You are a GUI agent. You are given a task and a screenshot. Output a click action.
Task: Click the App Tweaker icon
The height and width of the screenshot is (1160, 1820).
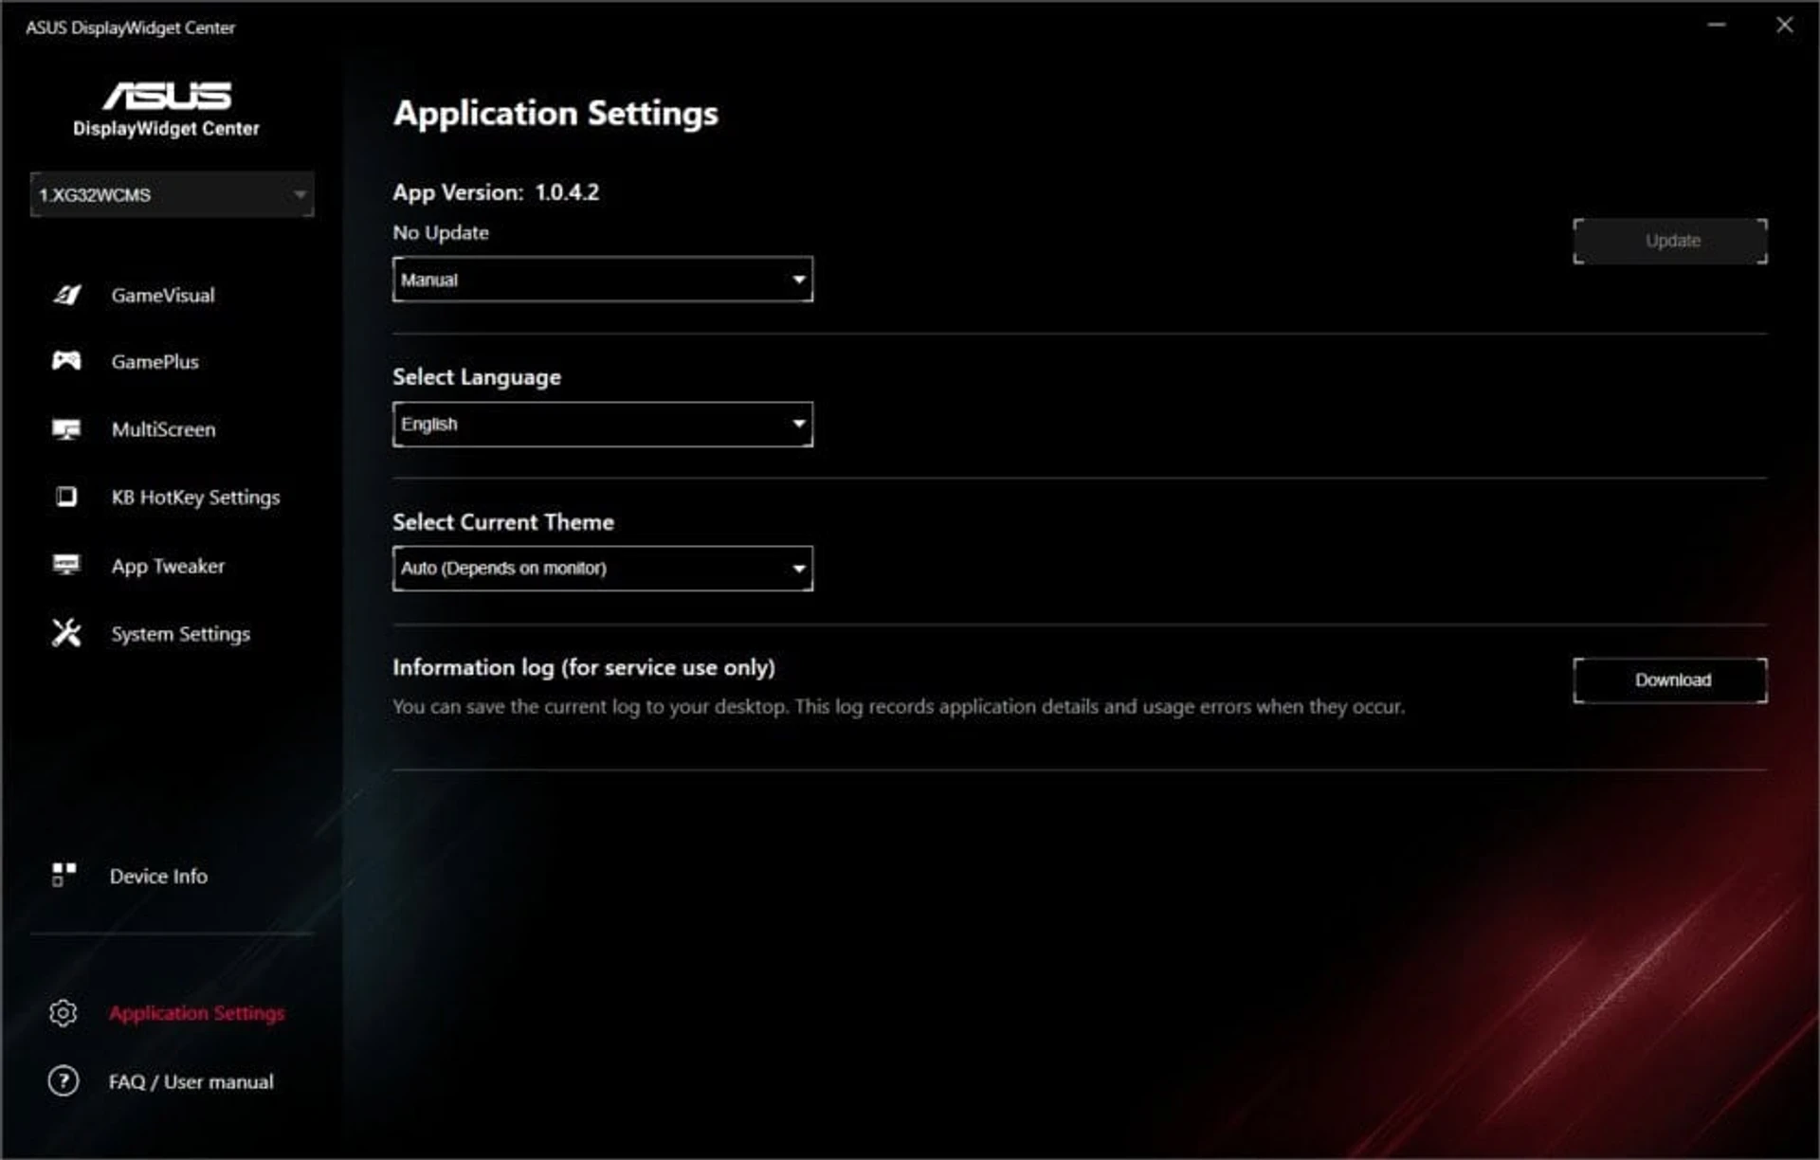coord(66,566)
